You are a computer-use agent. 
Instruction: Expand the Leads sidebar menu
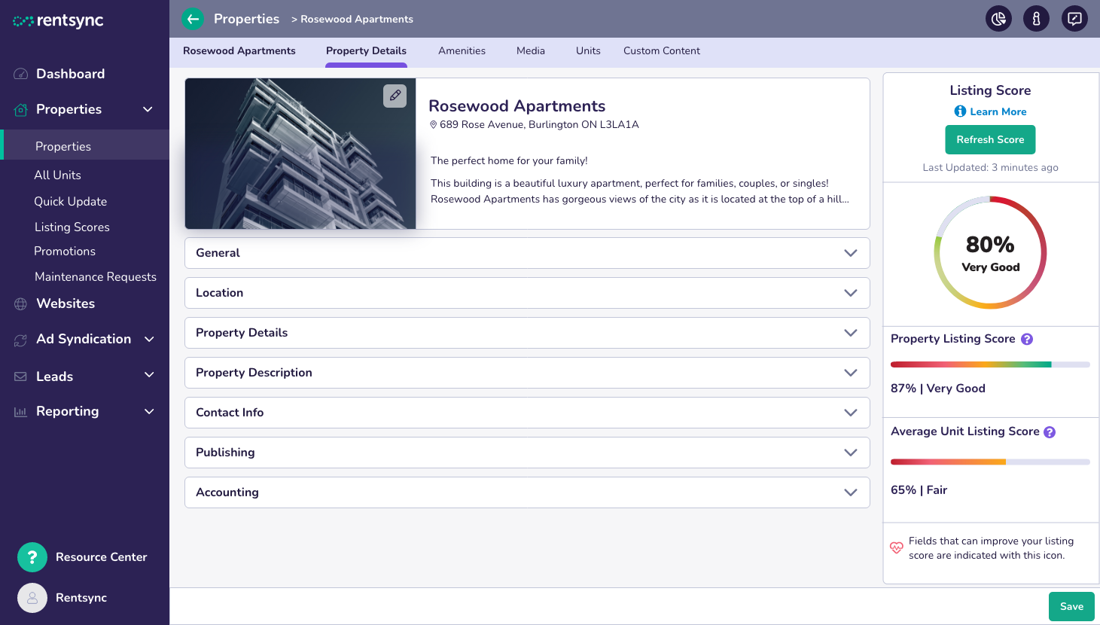point(84,377)
